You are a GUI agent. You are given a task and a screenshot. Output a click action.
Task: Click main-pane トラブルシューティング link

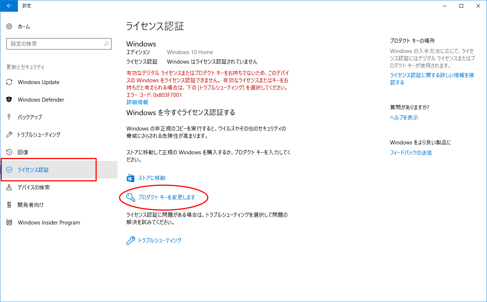(x=160, y=240)
